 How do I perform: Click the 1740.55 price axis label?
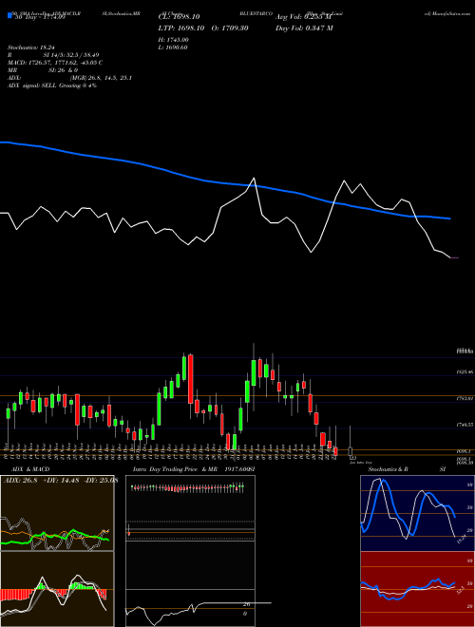pos(465,425)
